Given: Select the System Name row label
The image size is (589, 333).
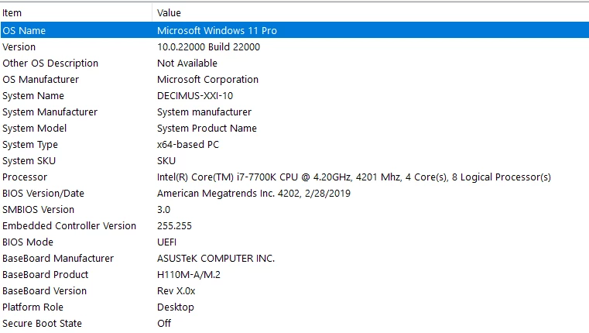Looking at the screenshot, I should click(33, 96).
